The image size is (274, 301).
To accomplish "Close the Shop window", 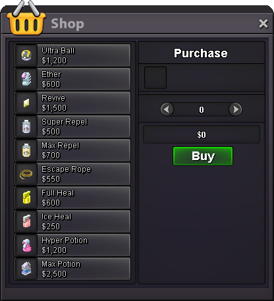I will [263, 24].
